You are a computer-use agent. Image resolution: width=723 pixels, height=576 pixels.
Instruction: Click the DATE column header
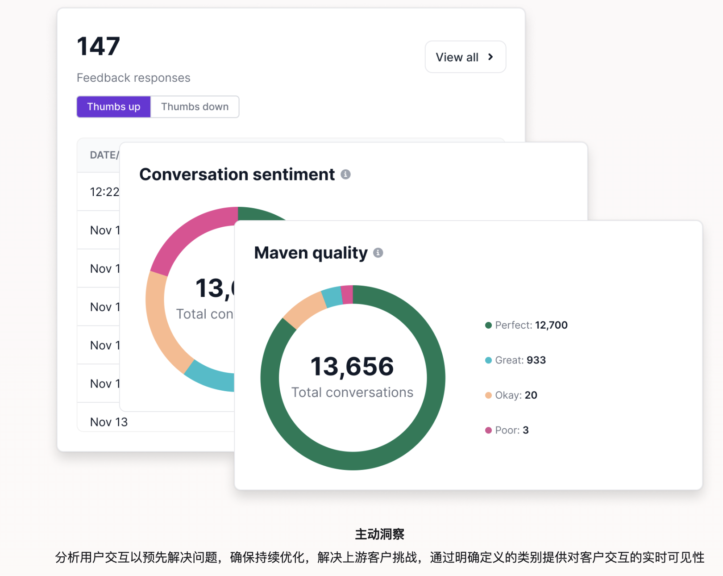[x=104, y=155]
